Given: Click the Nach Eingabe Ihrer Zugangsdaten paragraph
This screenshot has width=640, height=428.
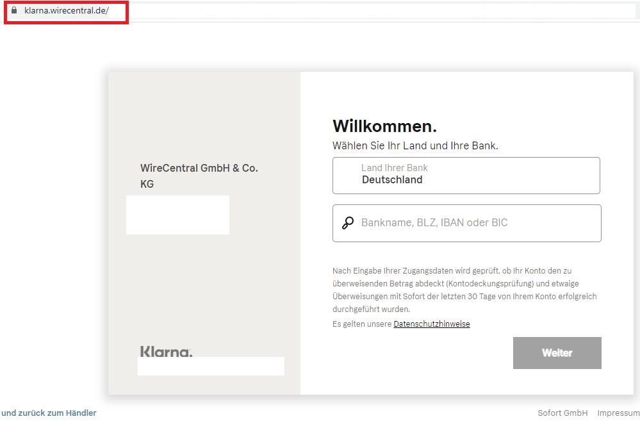Looking at the screenshot, I should point(464,290).
